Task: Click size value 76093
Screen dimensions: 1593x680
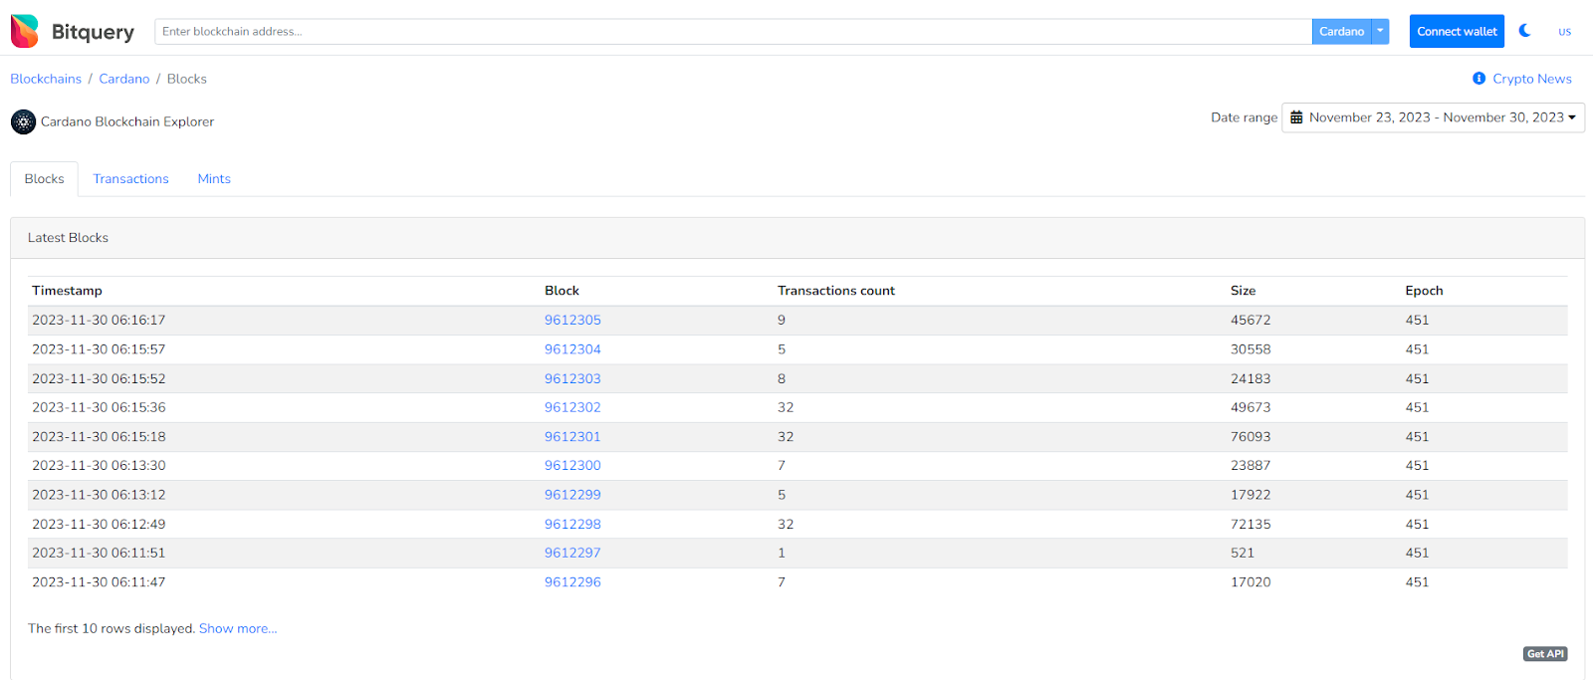Action: pyautogui.click(x=1251, y=436)
